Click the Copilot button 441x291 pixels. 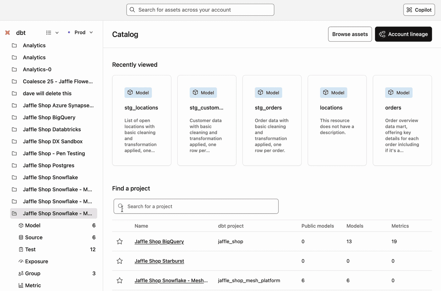[419, 10]
